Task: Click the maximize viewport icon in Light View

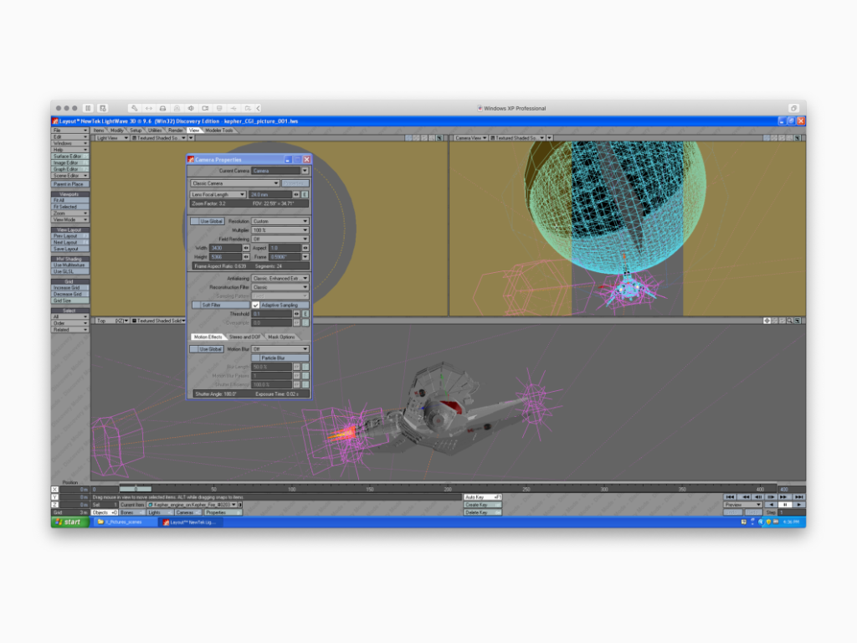Action: 439,138
